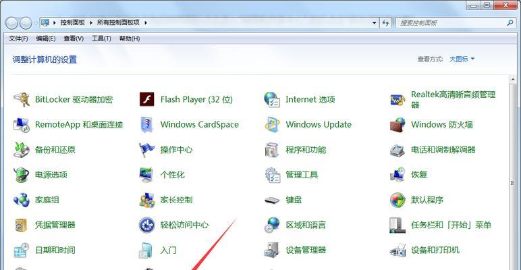The image size is (521, 270).
Task: Open RemoteApp 和桌面连接 icon
Action: coord(22,125)
